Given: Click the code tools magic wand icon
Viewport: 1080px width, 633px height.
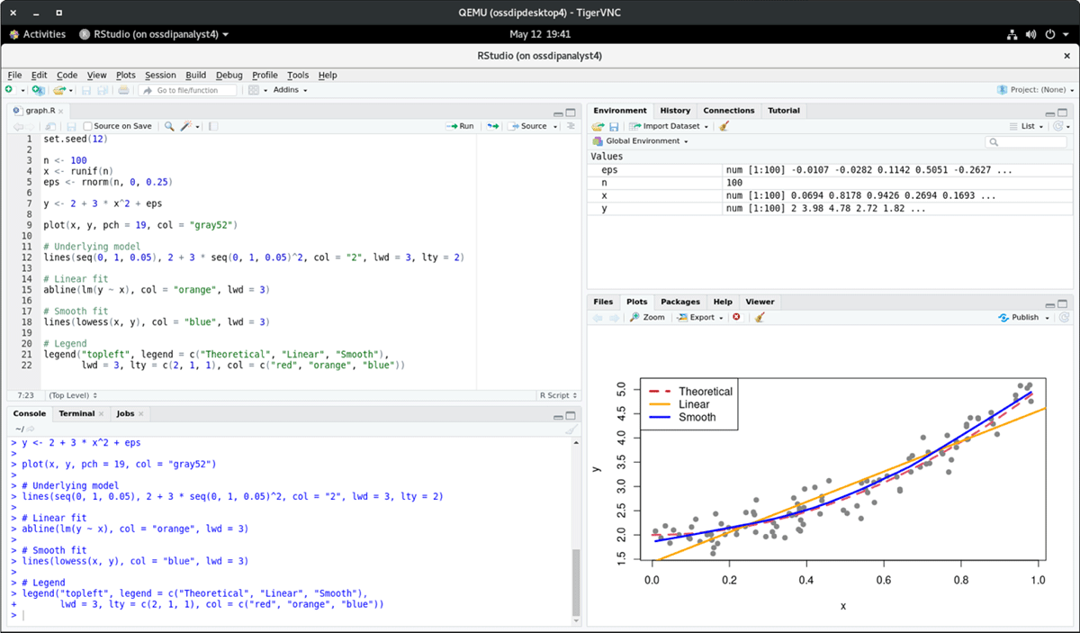Looking at the screenshot, I should coord(186,126).
